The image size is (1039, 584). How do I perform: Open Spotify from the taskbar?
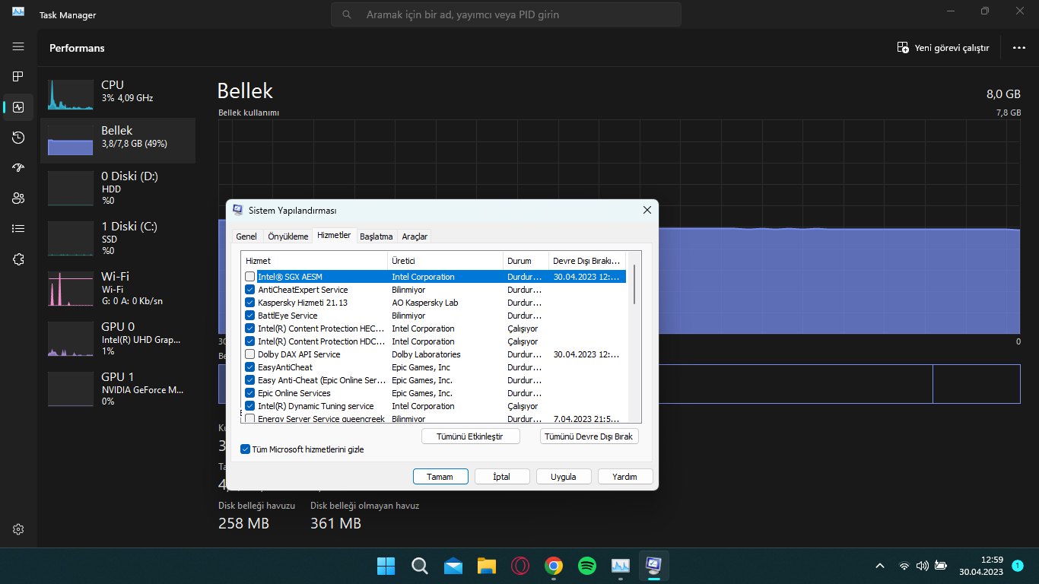coord(587,566)
